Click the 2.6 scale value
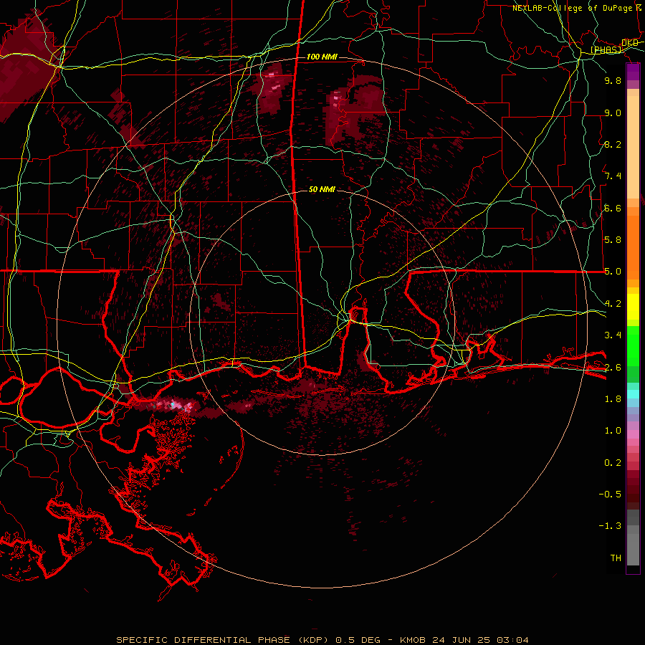Viewport: 645px width, 645px height. coord(613,368)
